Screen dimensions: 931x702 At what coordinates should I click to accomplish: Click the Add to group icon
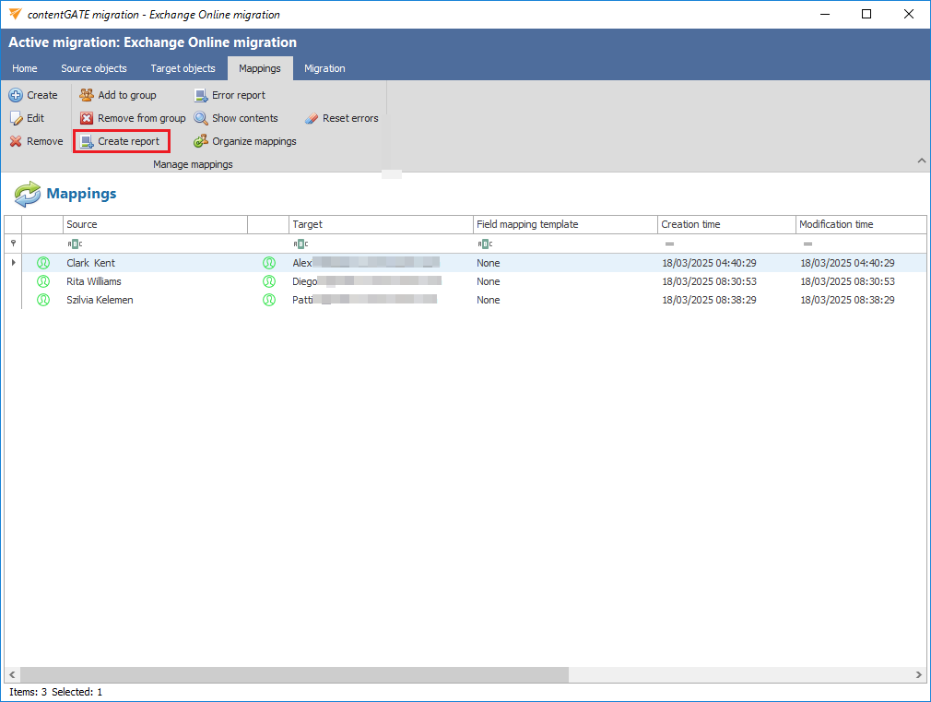click(x=87, y=95)
